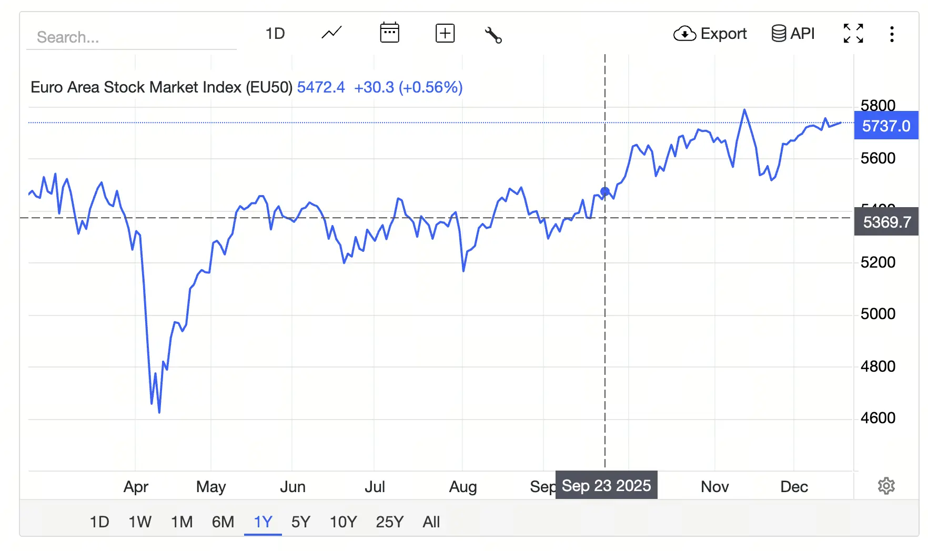Open the API database button
Screen dimensions: 928x551
(x=793, y=34)
